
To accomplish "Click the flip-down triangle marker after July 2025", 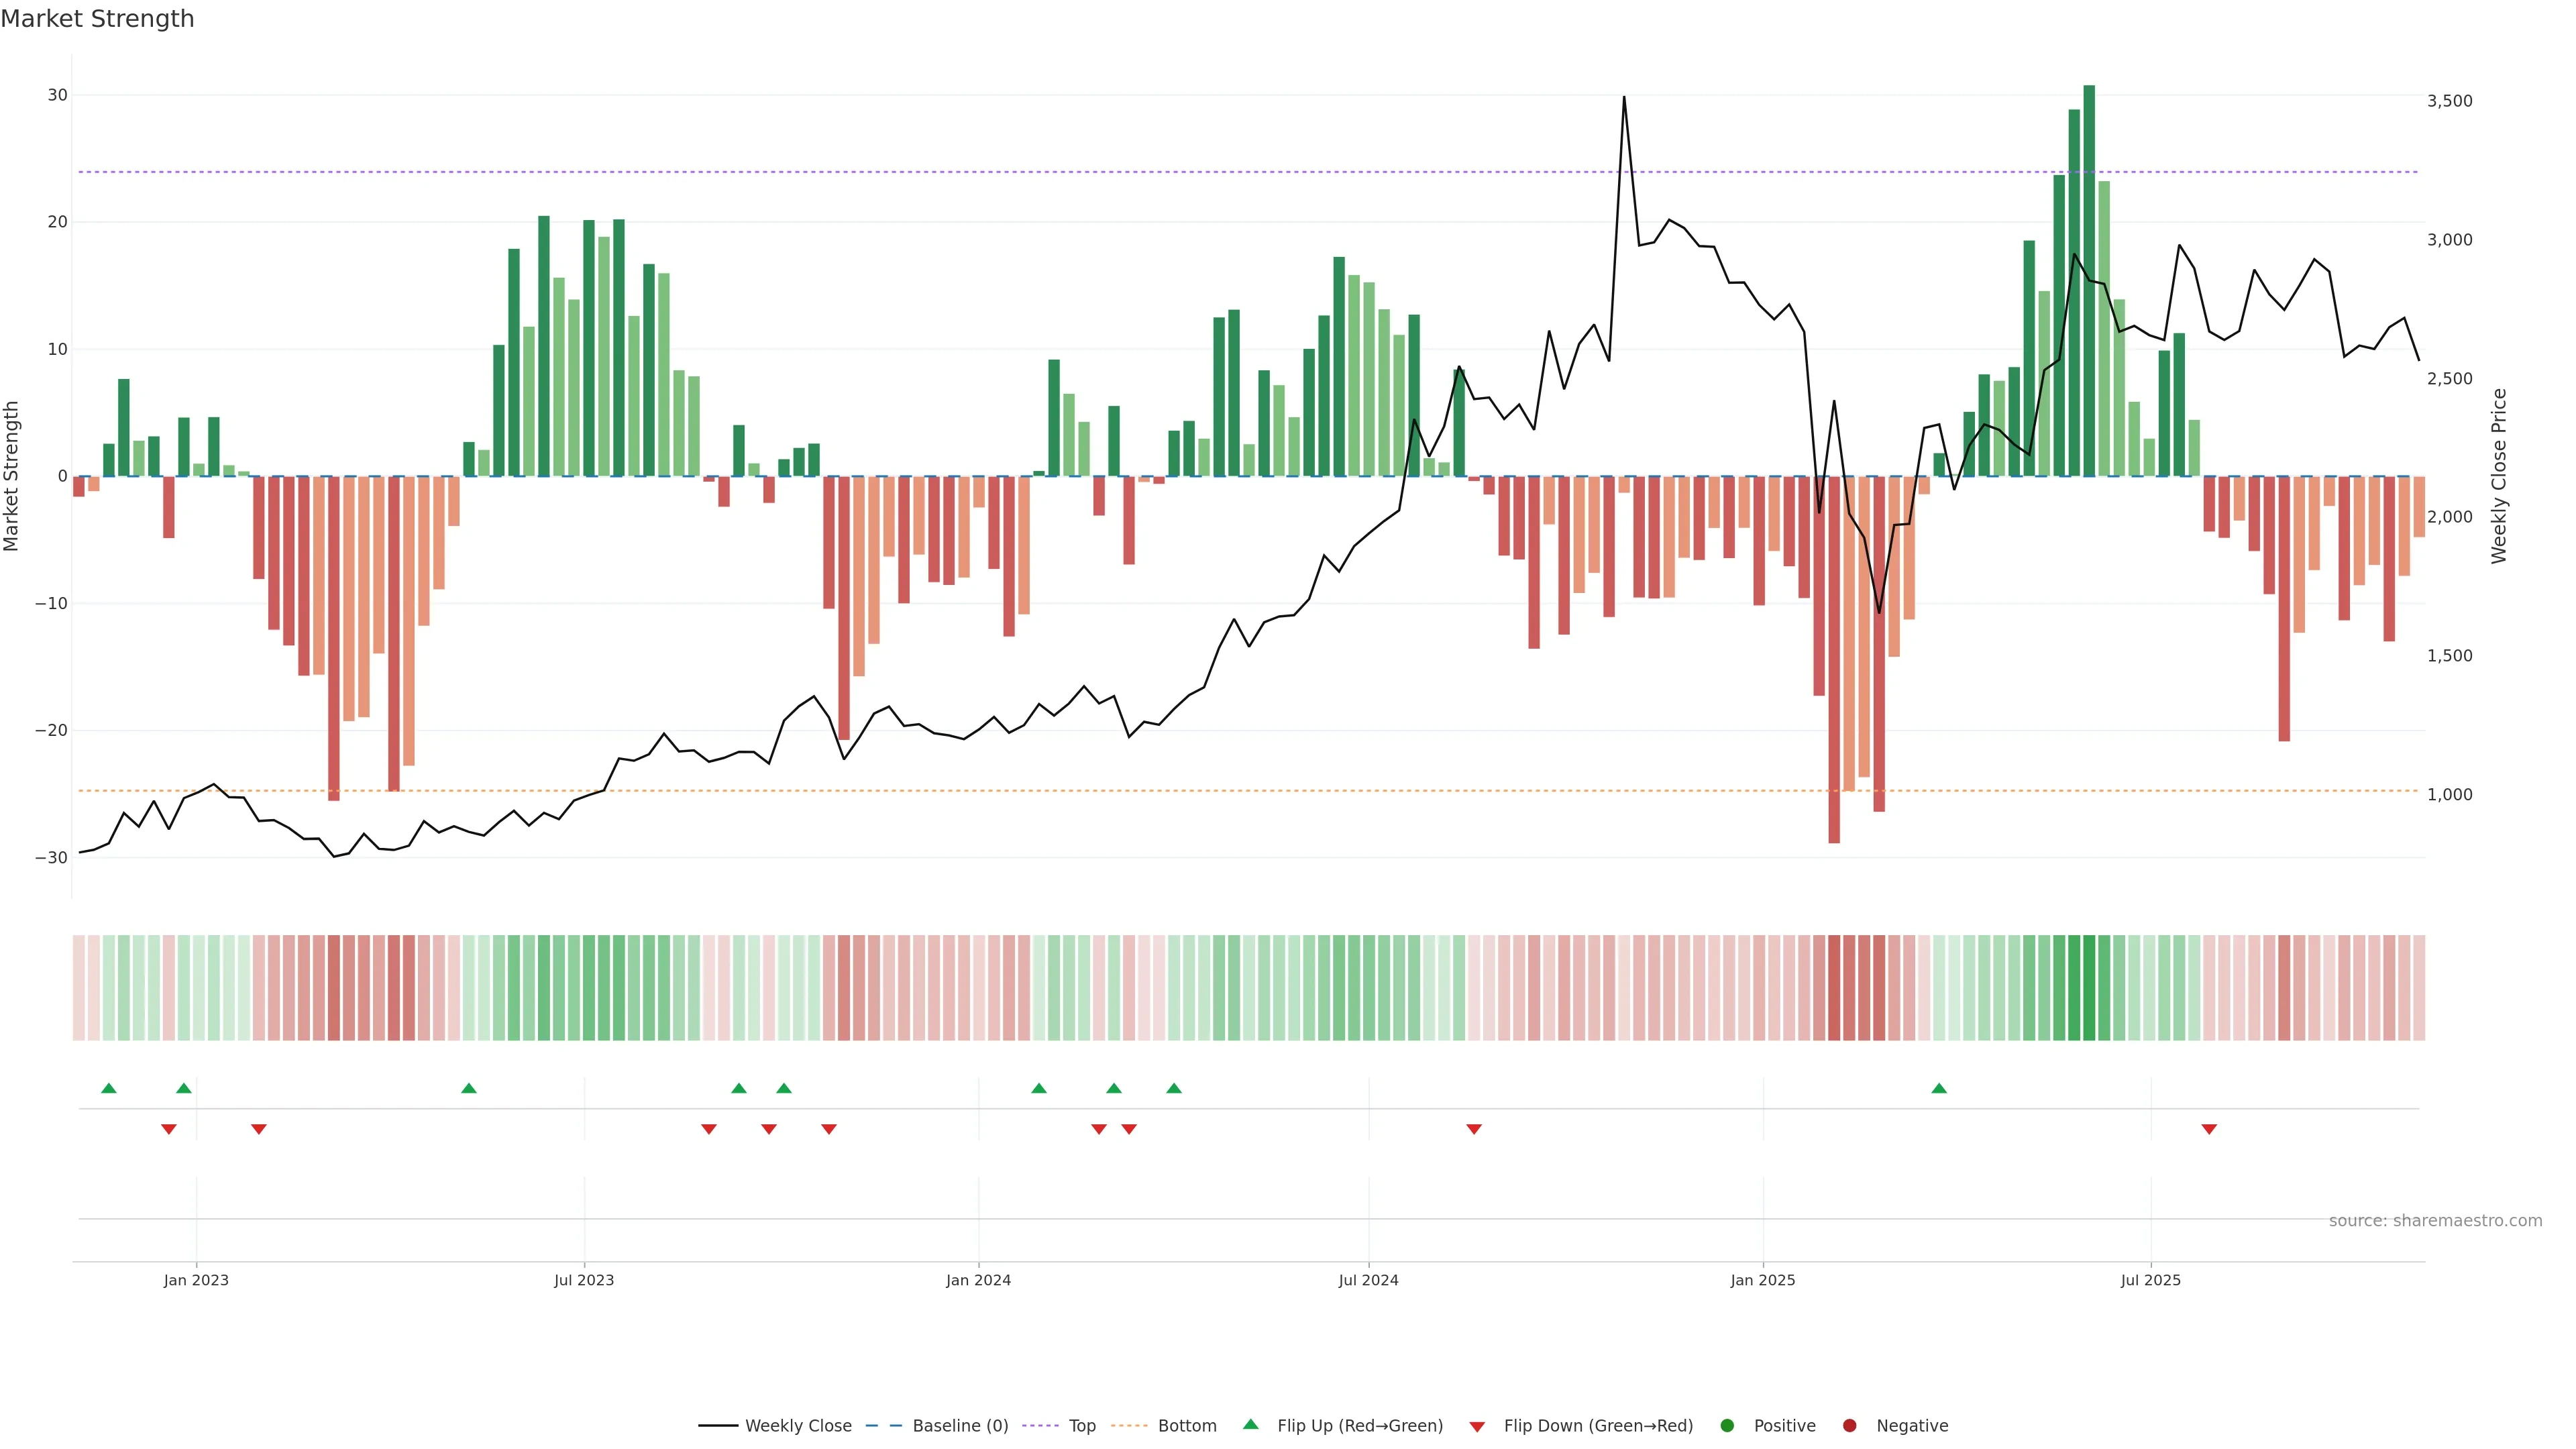I will coord(2209,1129).
